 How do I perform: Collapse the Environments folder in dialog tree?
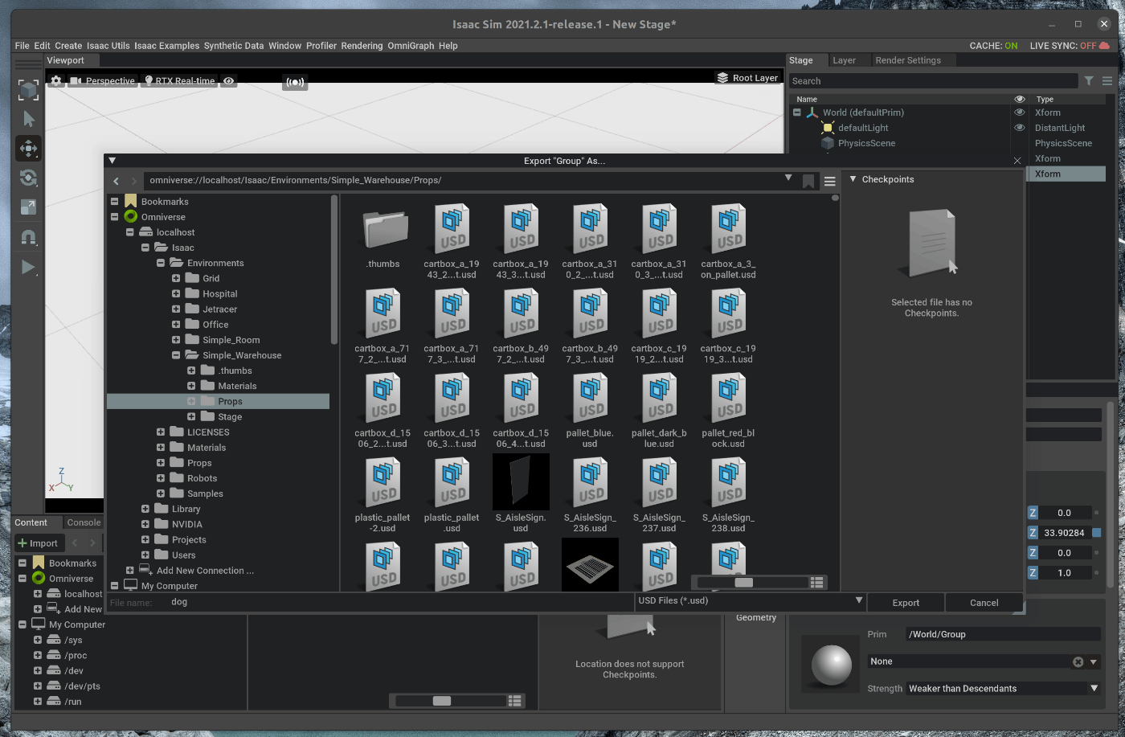point(161,263)
